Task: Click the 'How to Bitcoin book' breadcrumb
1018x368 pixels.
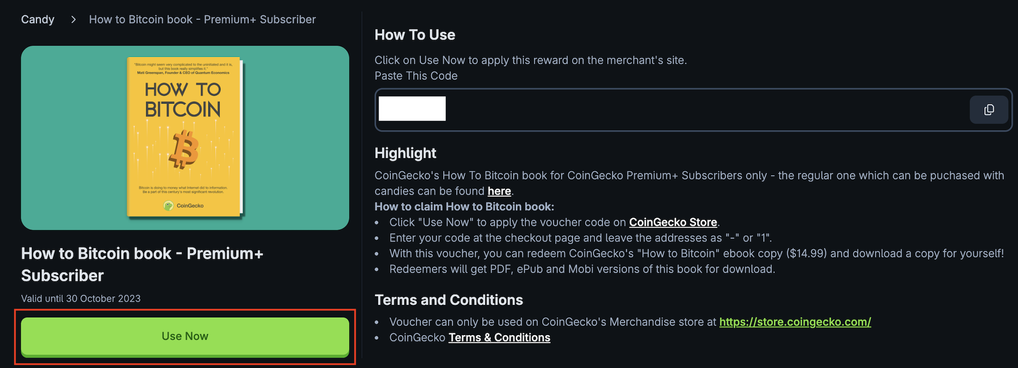Action: [x=202, y=20]
